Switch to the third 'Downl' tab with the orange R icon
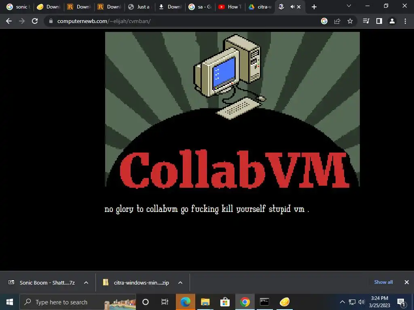Viewport: 414px width, 310px height. coord(109,7)
